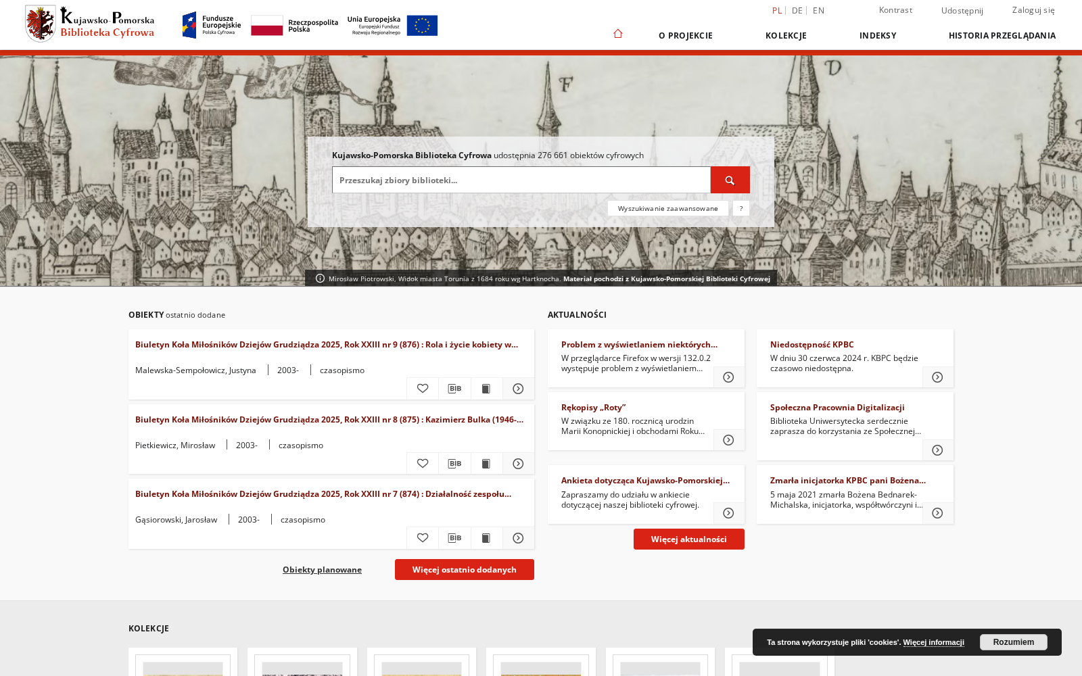Open HISTORIA PRZEGLĄDANIA menu

1002,36
